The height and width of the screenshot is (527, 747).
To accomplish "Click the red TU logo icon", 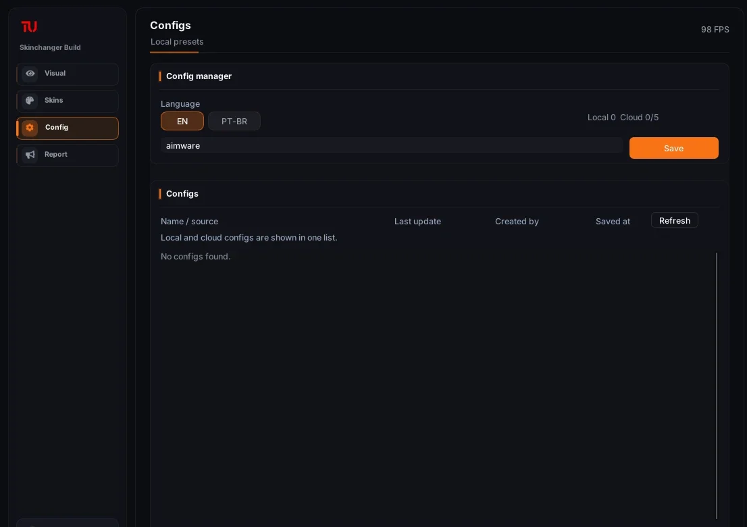I will [29, 26].
